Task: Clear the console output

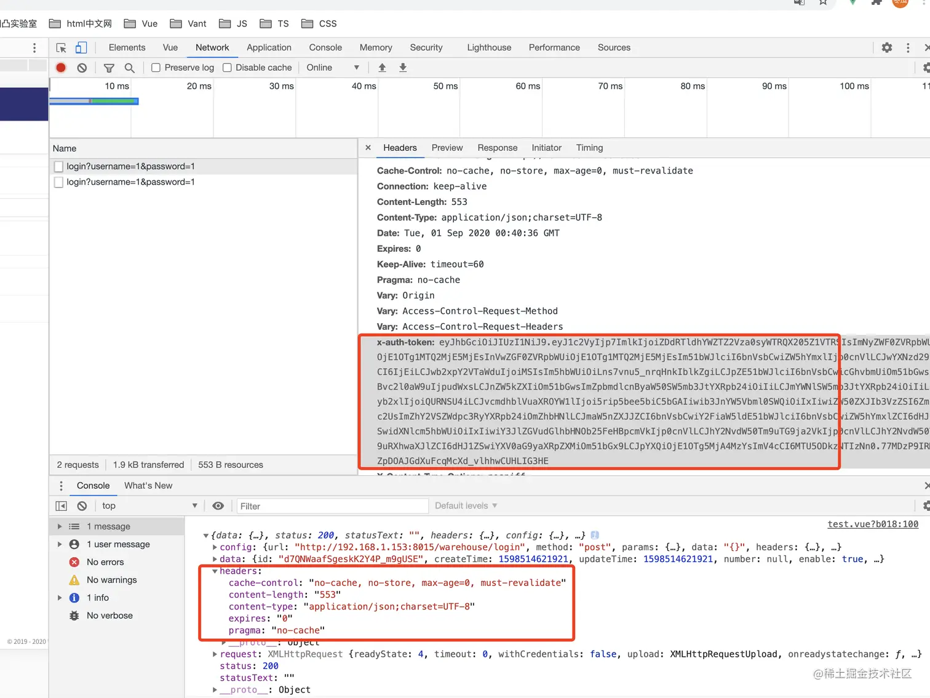Action: point(82,506)
